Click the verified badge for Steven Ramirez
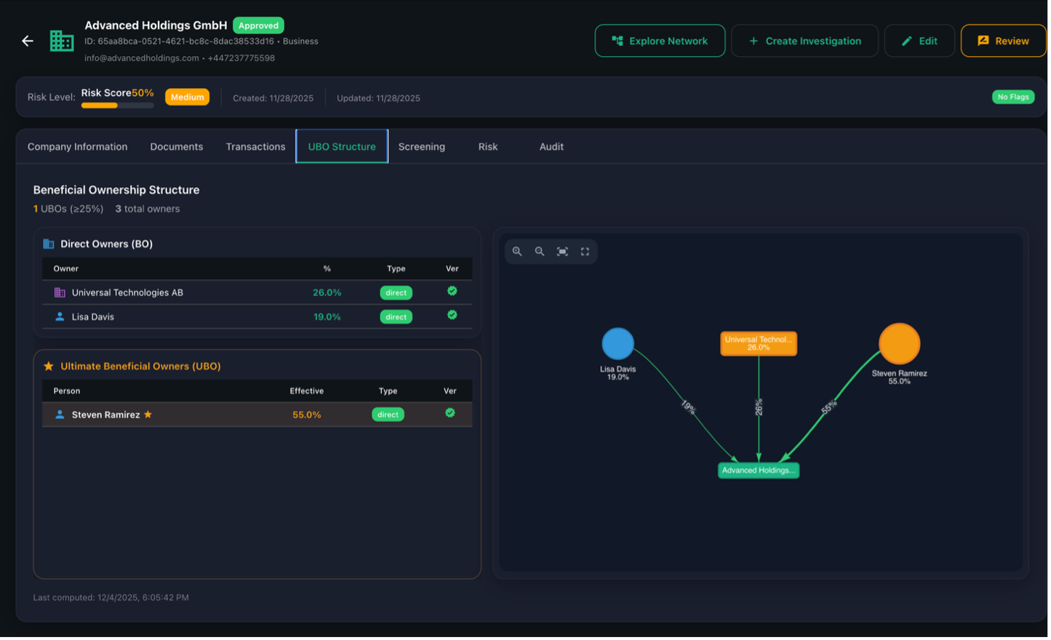Image resolution: width=1051 pixels, height=640 pixels. click(449, 413)
